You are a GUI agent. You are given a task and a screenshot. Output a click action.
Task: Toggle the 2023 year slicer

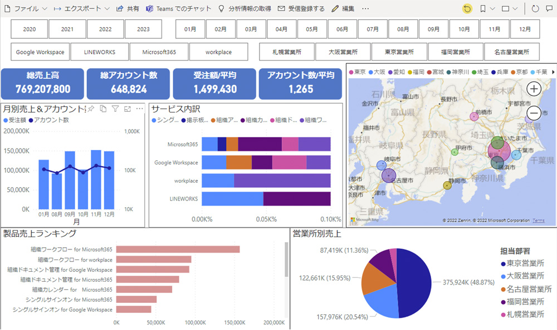(x=143, y=29)
